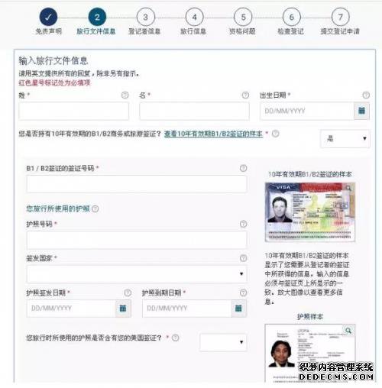Open the passport expiry date calendar icon

click(x=238, y=309)
